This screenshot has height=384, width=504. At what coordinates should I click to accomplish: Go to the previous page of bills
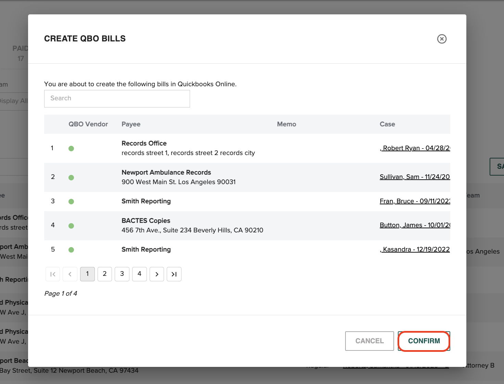(70, 274)
